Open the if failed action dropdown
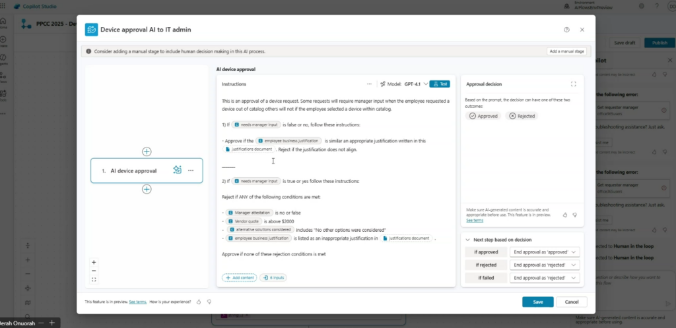 click(545, 278)
